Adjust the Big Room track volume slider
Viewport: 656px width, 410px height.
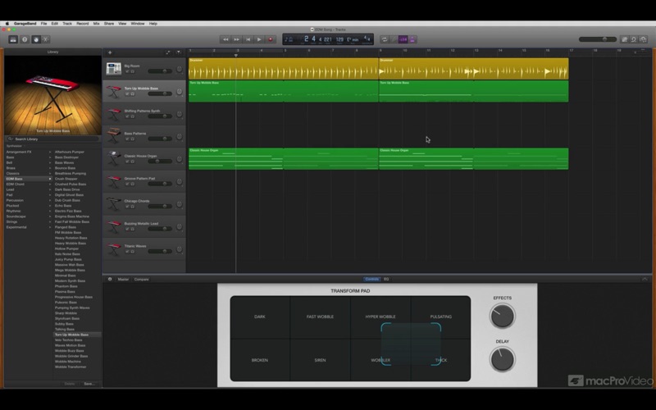pyautogui.click(x=160, y=71)
